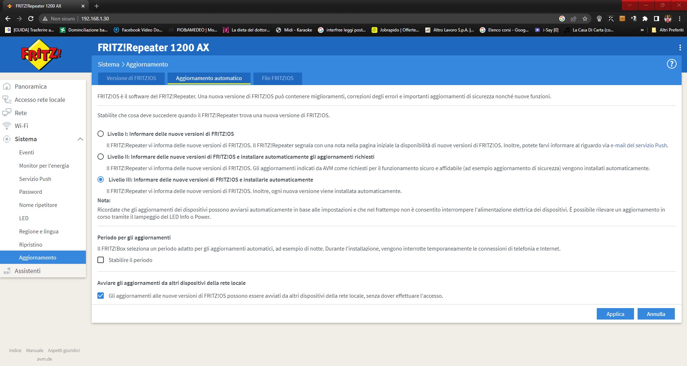This screenshot has width=687, height=366.
Task: Open Monitor per l'energia page
Action: [44, 165]
